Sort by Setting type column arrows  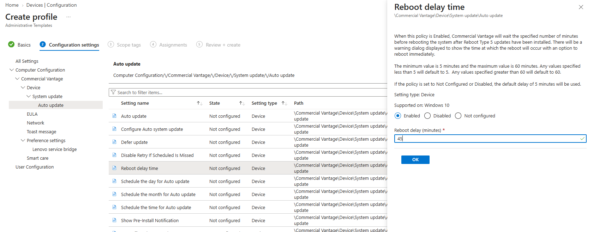tap(284, 103)
